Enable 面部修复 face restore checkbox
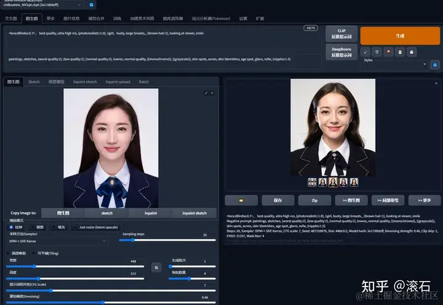The width and height of the screenshot is (443, 305). pos(8,253)
